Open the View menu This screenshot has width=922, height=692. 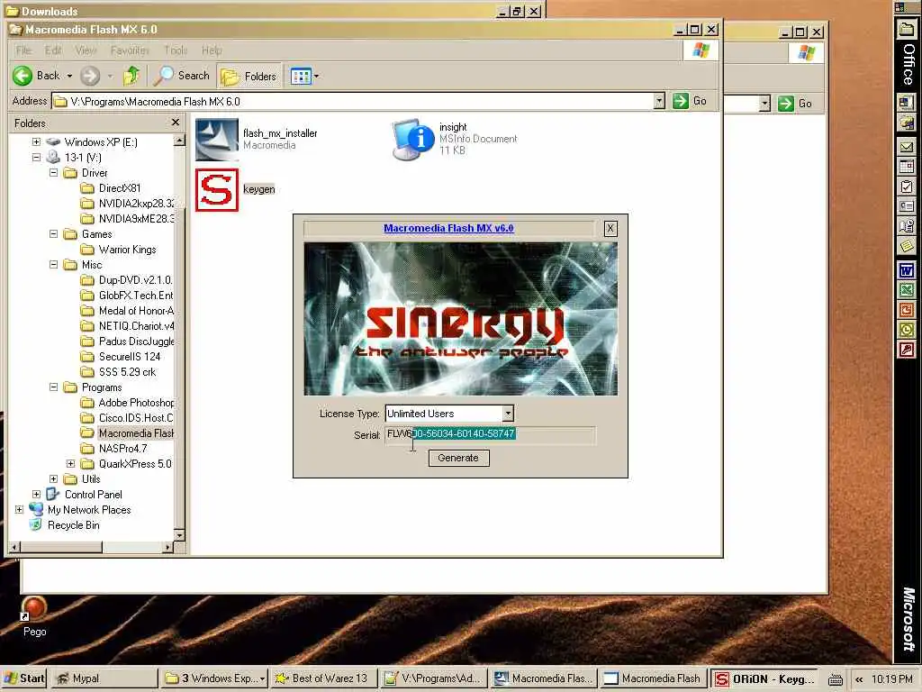pos(86,50)
